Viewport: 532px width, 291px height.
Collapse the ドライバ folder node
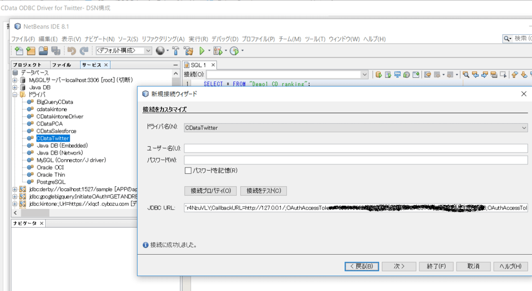(15, 94)
